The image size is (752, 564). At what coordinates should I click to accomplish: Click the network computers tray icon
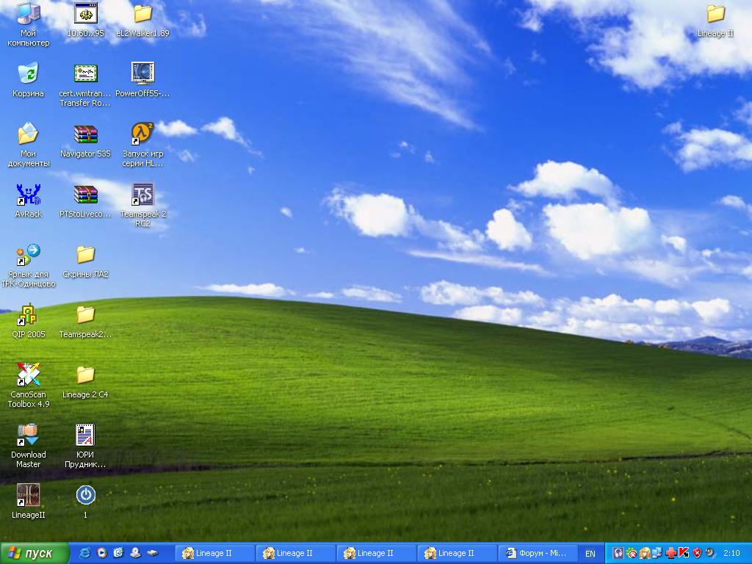[657, 553]
